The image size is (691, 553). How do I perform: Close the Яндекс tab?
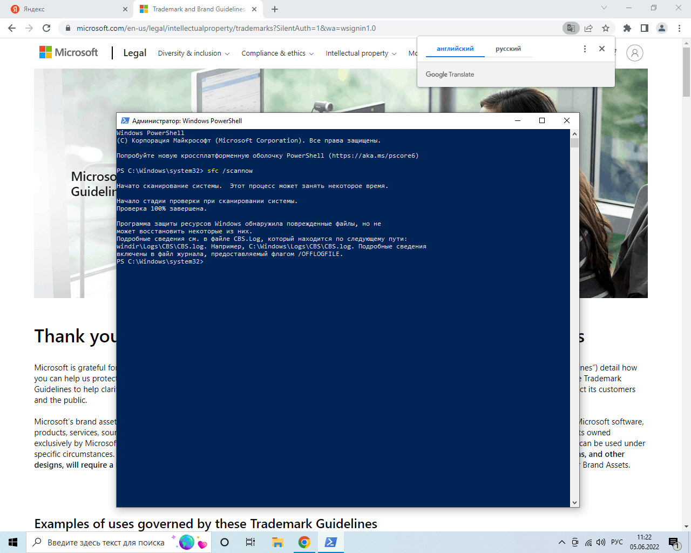tap(125, 9)
